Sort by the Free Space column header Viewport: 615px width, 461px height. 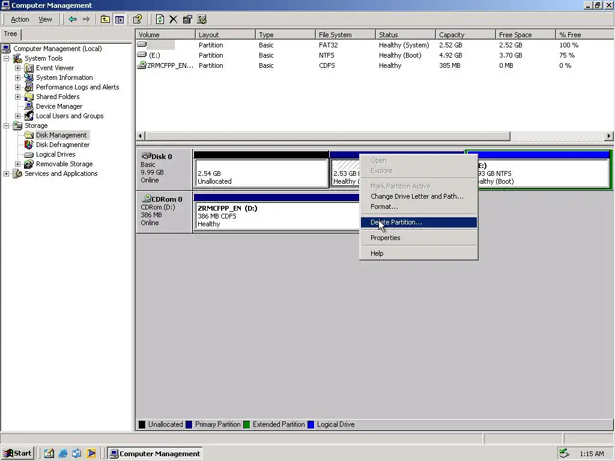click(x=525, y=34)
